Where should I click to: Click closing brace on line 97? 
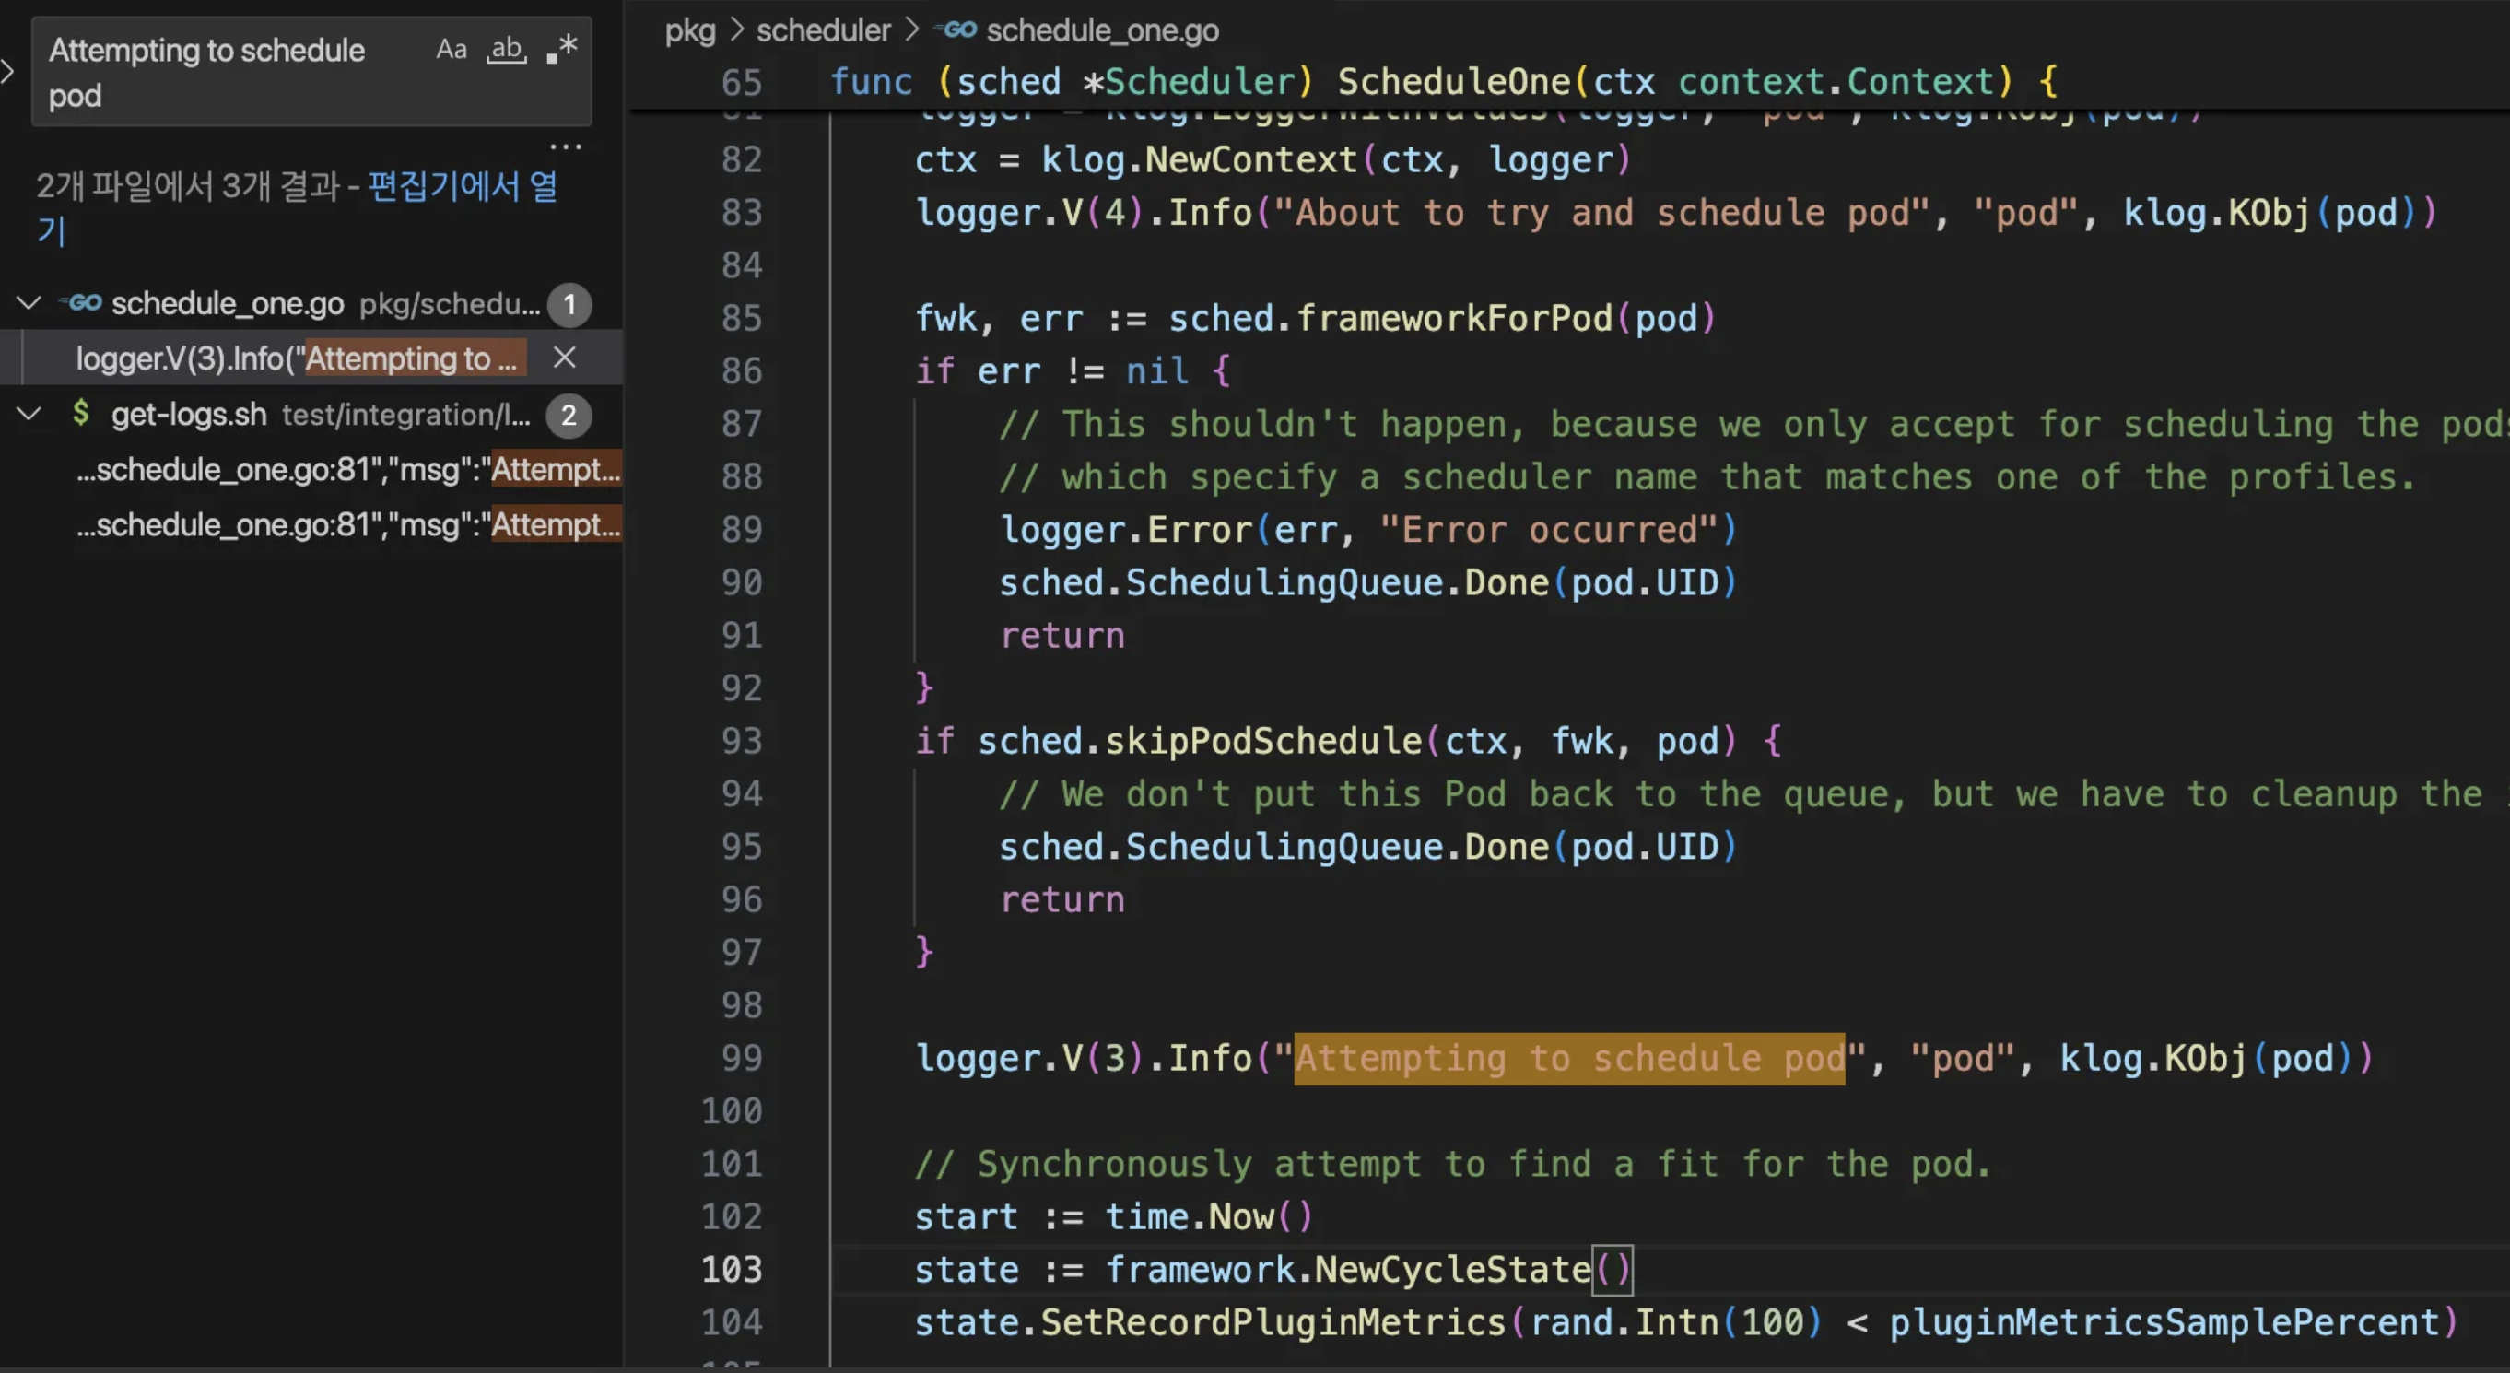pyautogui.click(x=925, y=952)
